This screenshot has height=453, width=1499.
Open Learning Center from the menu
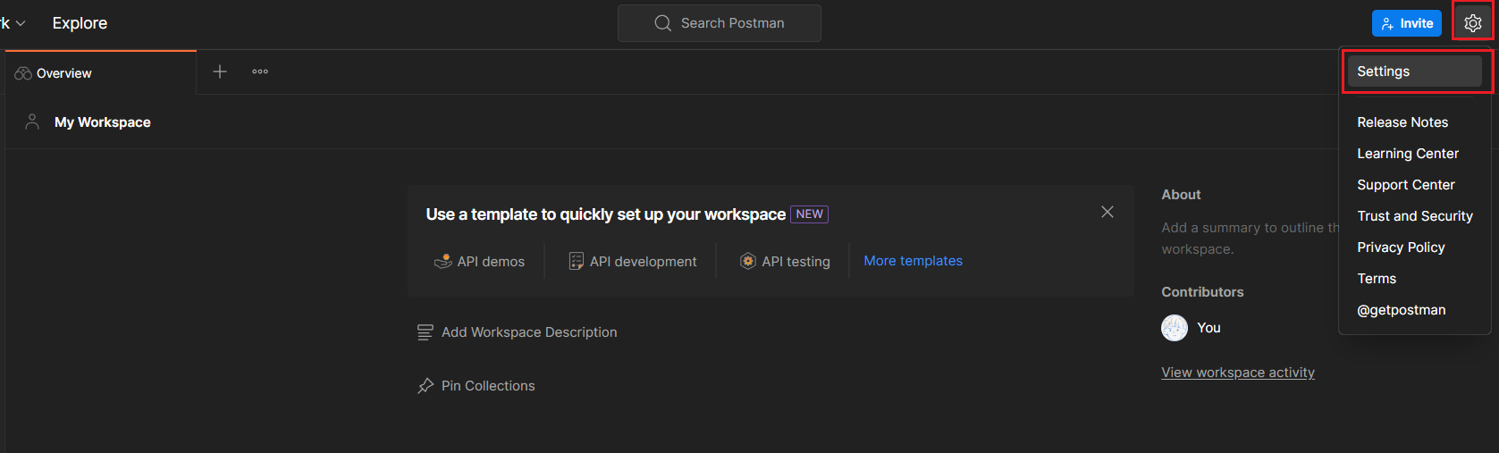(x=1407, y=154)
